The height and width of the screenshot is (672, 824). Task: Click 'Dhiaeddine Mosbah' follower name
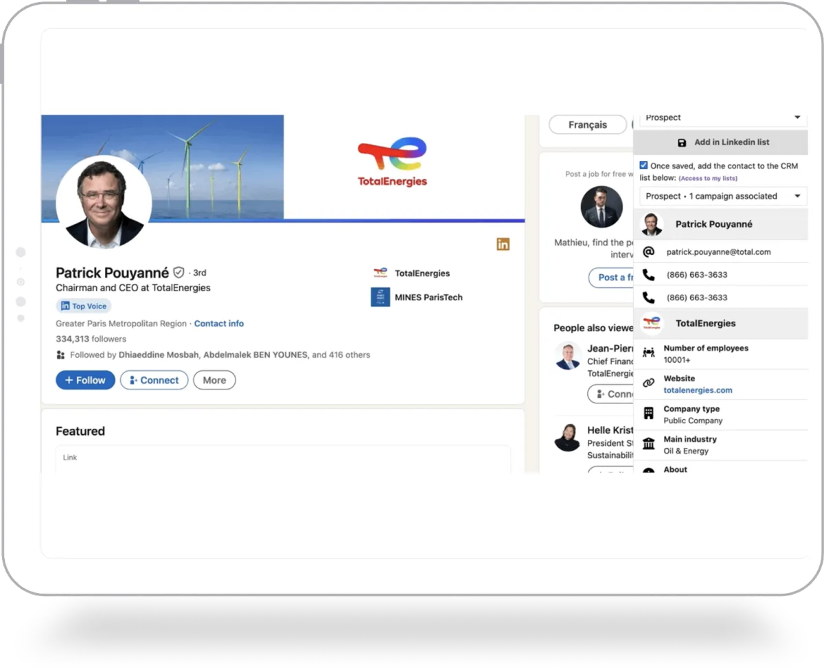coord(158,355)
